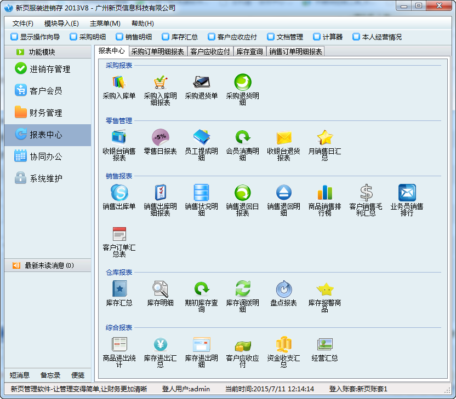Open 库存报警商品 icon
The image size is (456, 399).
coord(325,289)
